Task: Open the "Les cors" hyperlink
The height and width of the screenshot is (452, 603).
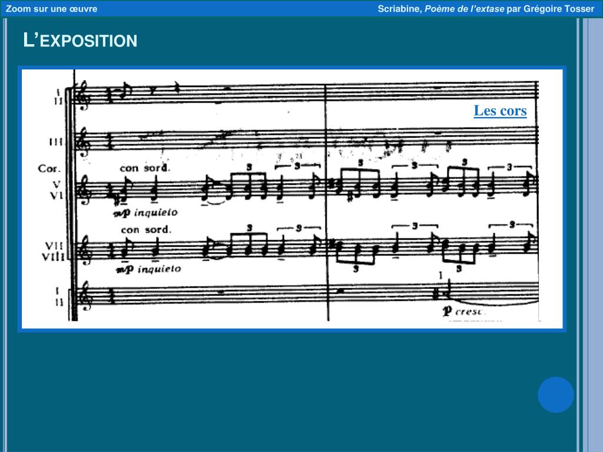Action: tap(500, 111)
